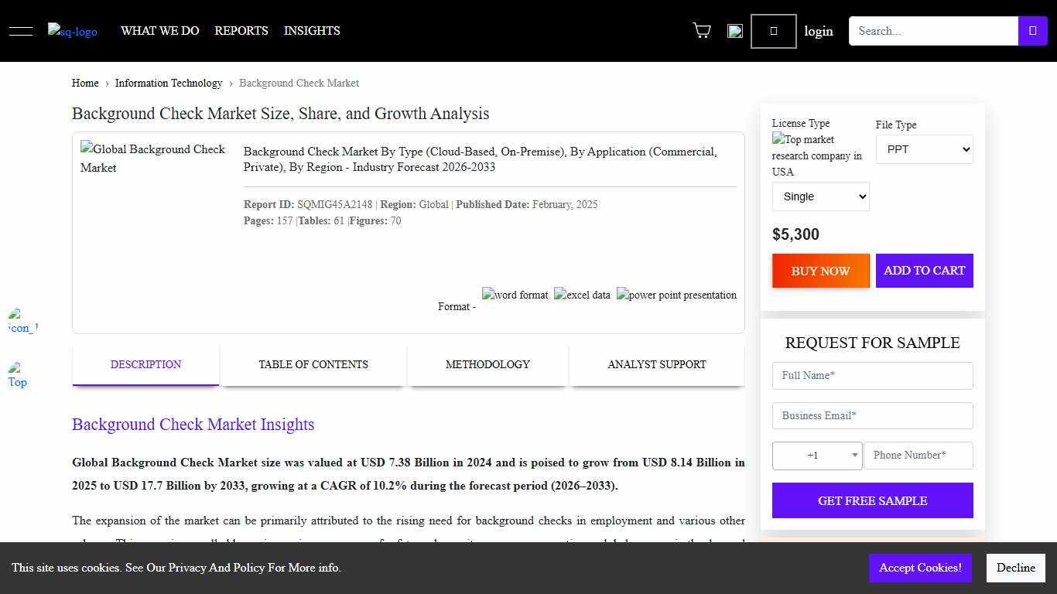This screenshot has height=594, width=1057.
Task: Click the Buy Now button
Action: pos(820,271)
